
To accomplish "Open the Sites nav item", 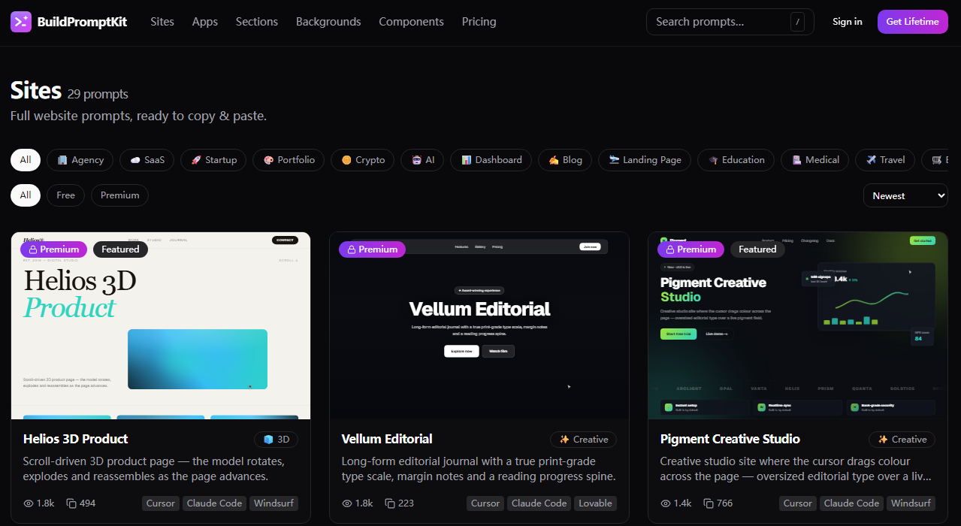I will [x=162, y=22].
